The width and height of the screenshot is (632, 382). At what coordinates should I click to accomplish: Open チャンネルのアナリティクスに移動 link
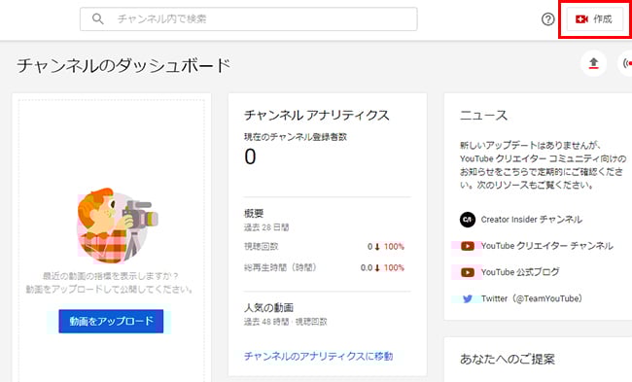[x=318, y=356]
